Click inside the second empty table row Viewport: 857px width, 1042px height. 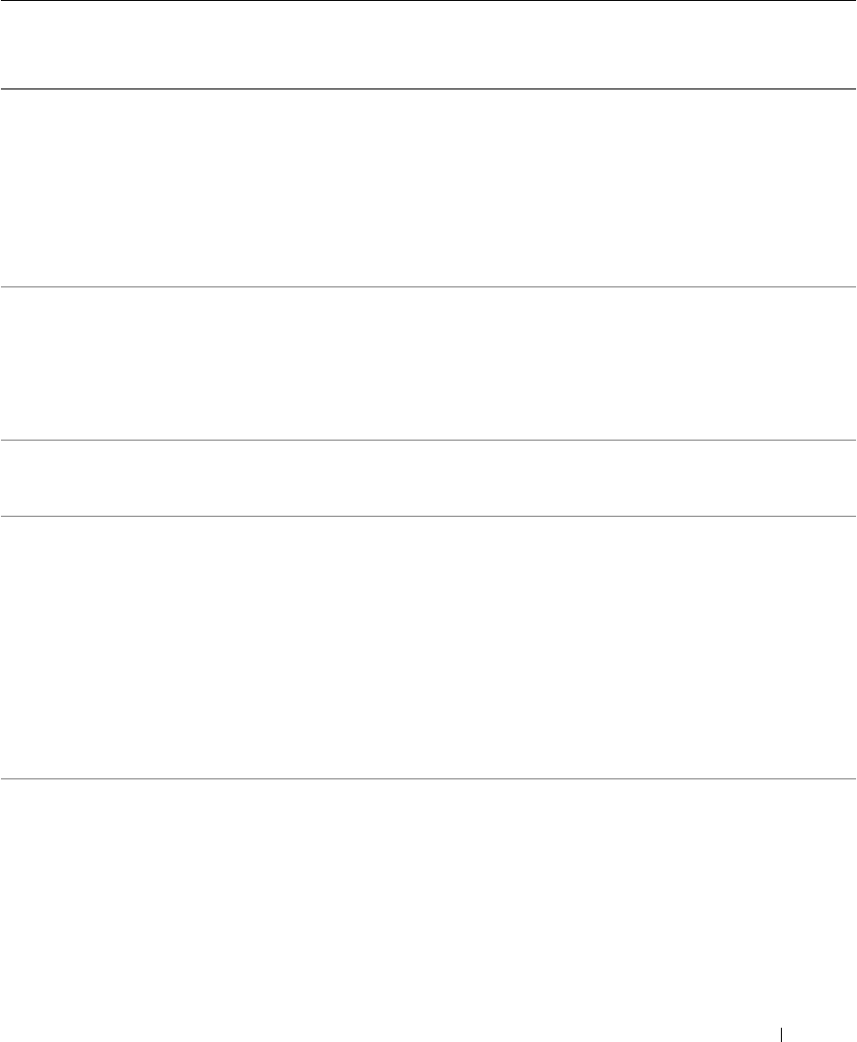[428, 363]
